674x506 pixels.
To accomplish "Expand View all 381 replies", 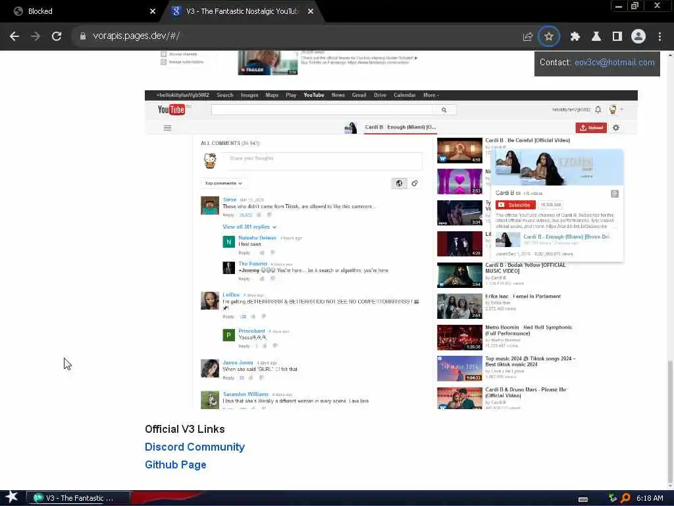I will [x=249, y=227].
